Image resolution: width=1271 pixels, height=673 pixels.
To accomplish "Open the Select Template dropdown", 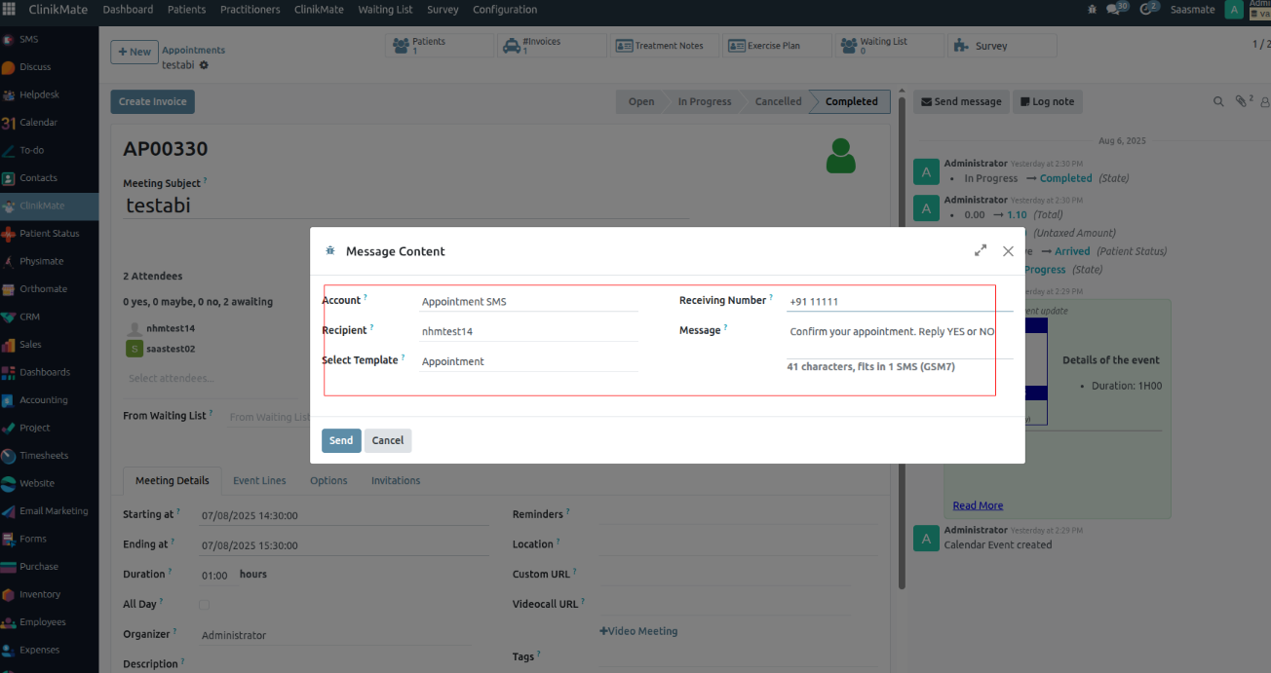I will (528, 361).
